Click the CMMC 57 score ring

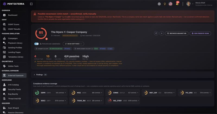coord(109,93)
